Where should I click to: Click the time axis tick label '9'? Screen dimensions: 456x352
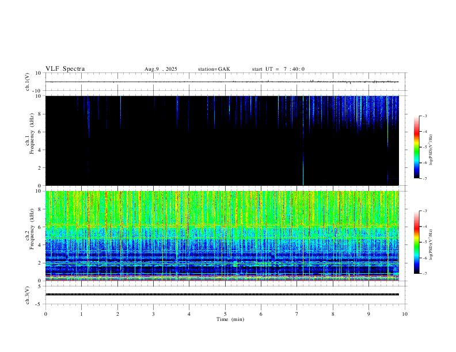(x=368, y=314)
